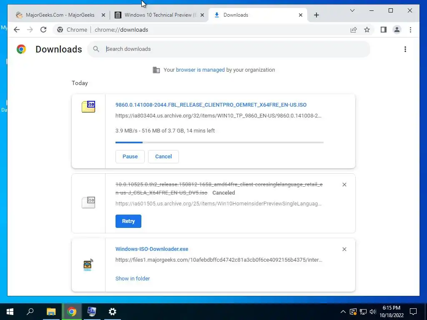Switch to Windows 10 Technical Preview tab
This screenshot has width=427, height=320.
160,15
